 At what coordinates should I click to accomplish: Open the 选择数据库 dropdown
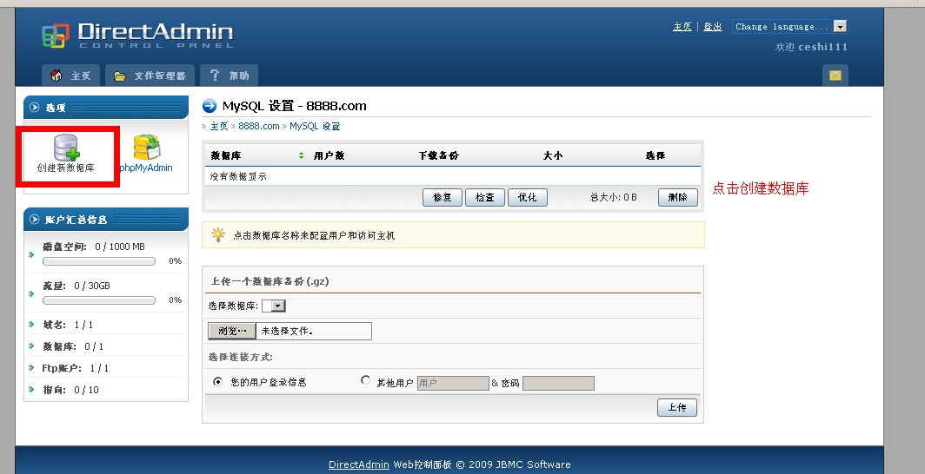click(274, 306)
